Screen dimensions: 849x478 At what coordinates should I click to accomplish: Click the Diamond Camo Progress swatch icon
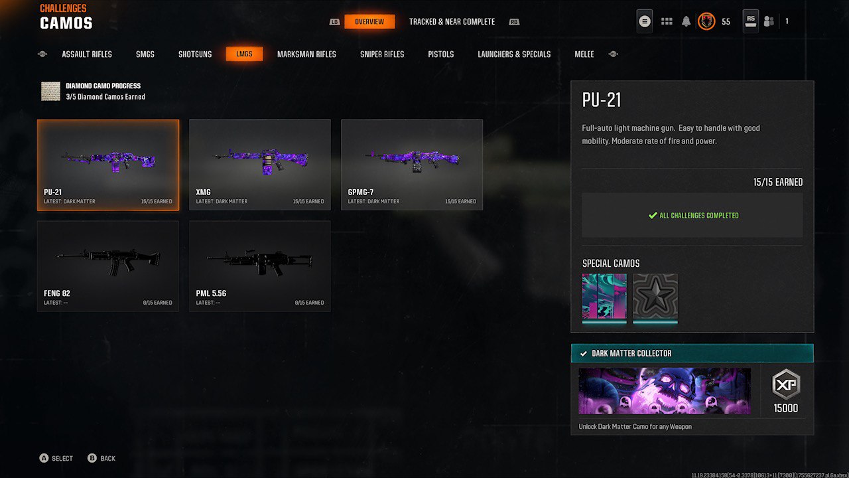click(x=50, y=91)
